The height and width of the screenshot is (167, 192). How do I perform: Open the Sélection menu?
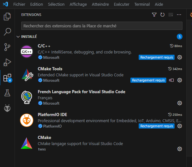click(x=56, y=4)
